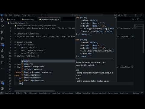This screenshot has width=145, height=109.
Task: Select the PermissionError suggestion
Action: 48,75
